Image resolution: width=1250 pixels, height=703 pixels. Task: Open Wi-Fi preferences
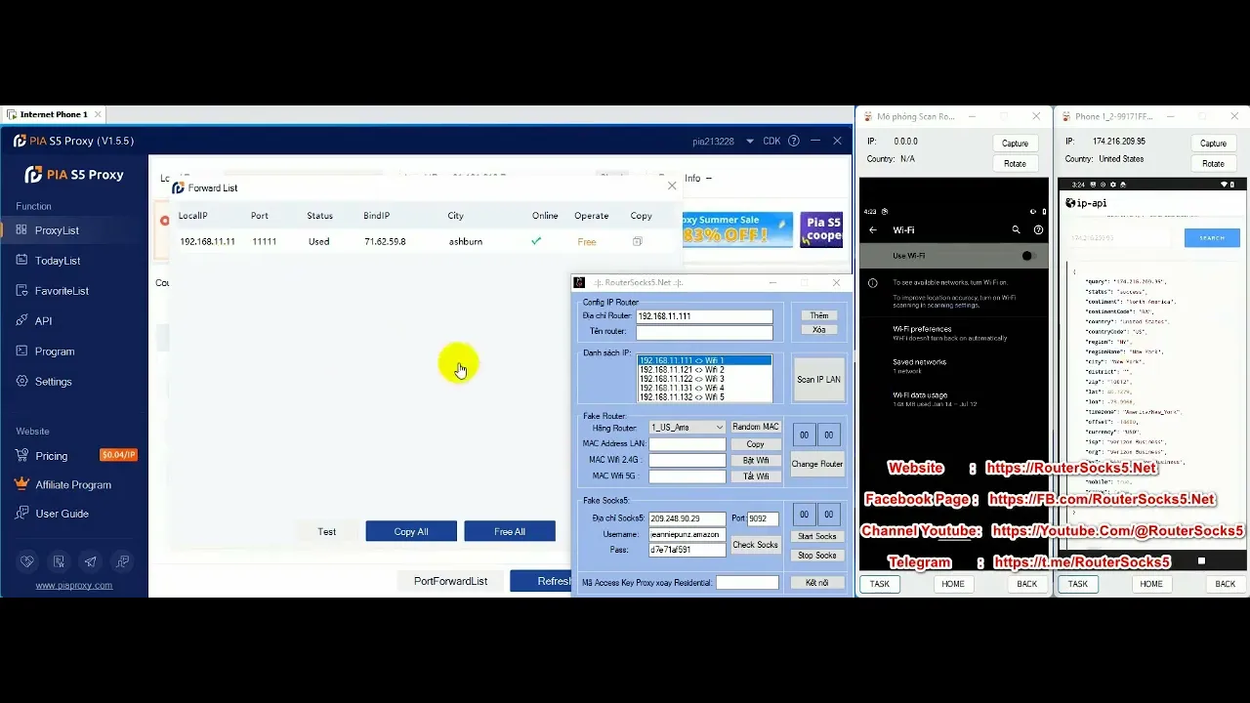point(952,333)
